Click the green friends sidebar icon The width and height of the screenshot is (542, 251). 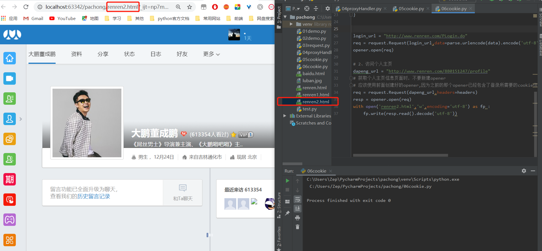(10, 159)
